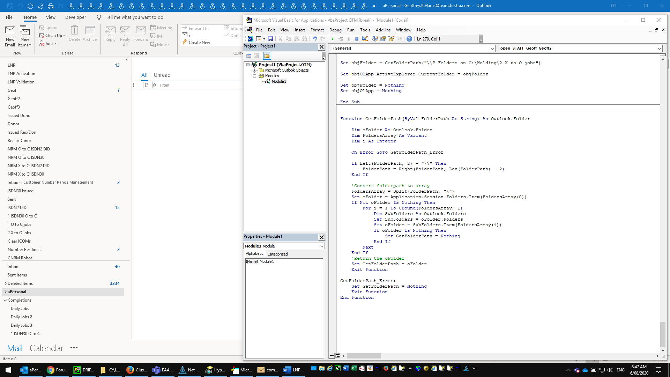Click the Reply icon in Outlook ribbon
The width and height of the screenshot is (670, 377).
click(110, 34)
